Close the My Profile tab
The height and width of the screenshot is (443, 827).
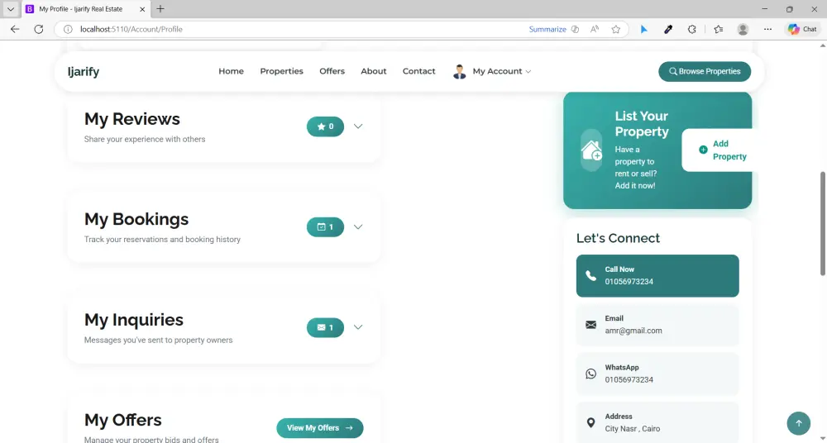pos(142,9)
